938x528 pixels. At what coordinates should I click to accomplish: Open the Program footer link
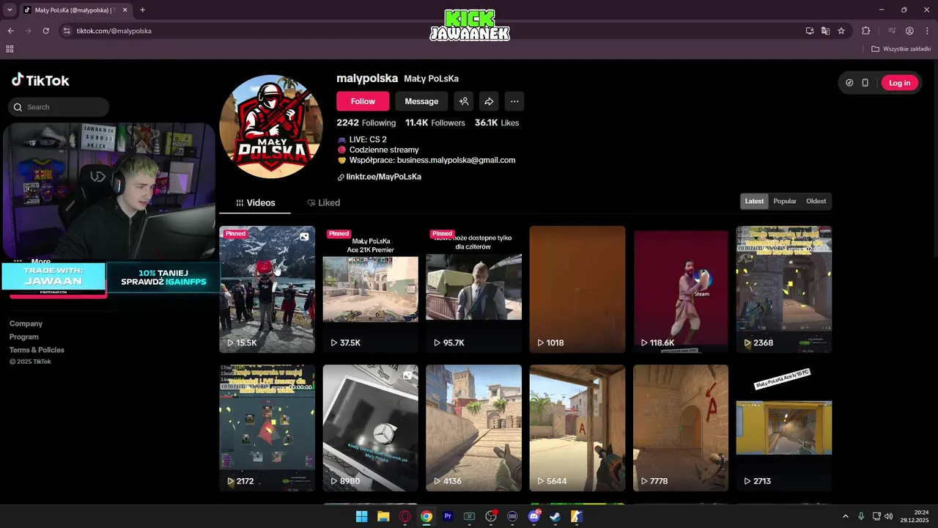coord(24,337)
